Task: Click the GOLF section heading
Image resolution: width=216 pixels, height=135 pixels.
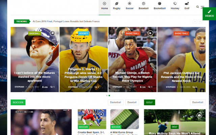Action: pyautogui.click(x=150, y=102)
